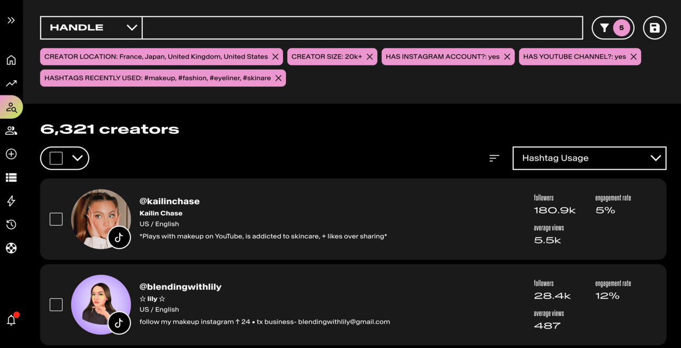
Task: Open @blendingwithlily profile link
Action: (x=180, y=287)
